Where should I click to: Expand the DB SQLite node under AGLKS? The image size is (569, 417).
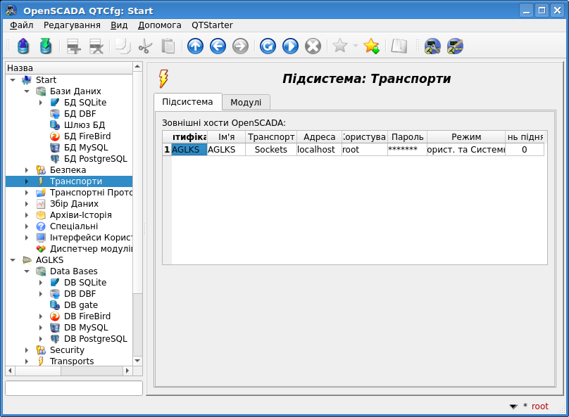tap(41, 283)
